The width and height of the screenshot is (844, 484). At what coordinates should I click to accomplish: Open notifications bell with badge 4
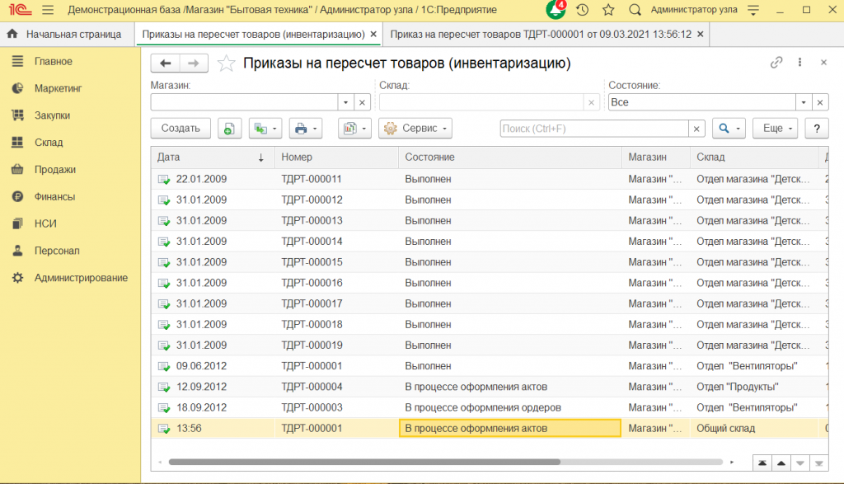pos(556,10)
